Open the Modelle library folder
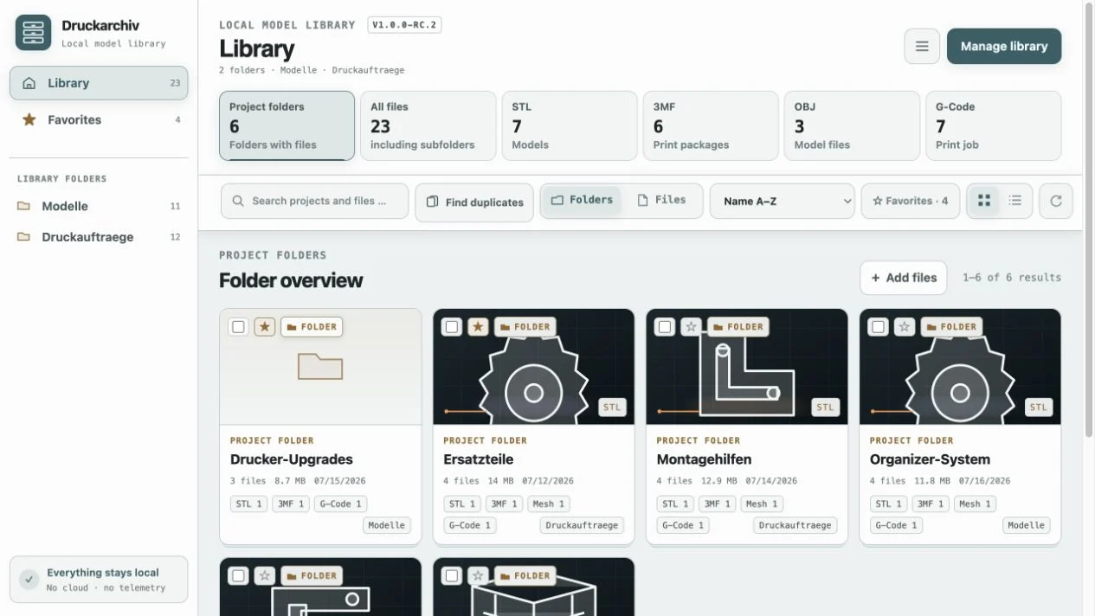Screen dimensions: 1095x616 99,206
